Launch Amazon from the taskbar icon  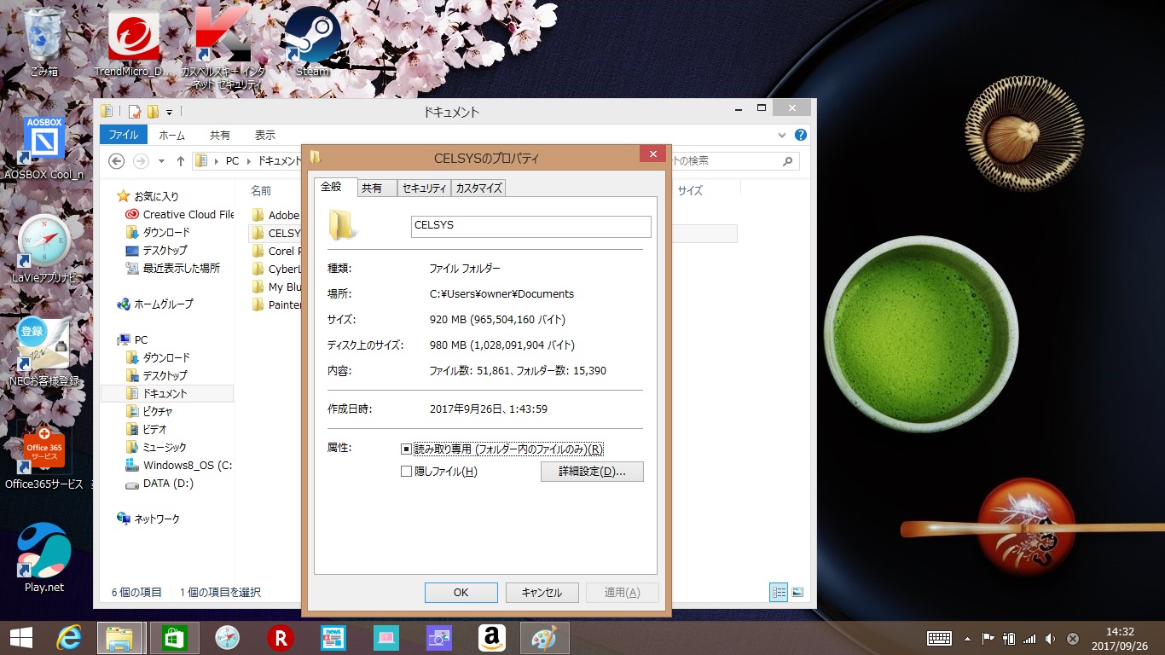pyautogui.click(x=492, y=638)
